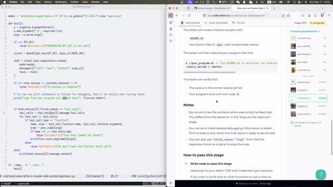Click the doubledare7 avatar
Image resolution: width=333 pixels, height=187 pixels.
pos(293,54)
